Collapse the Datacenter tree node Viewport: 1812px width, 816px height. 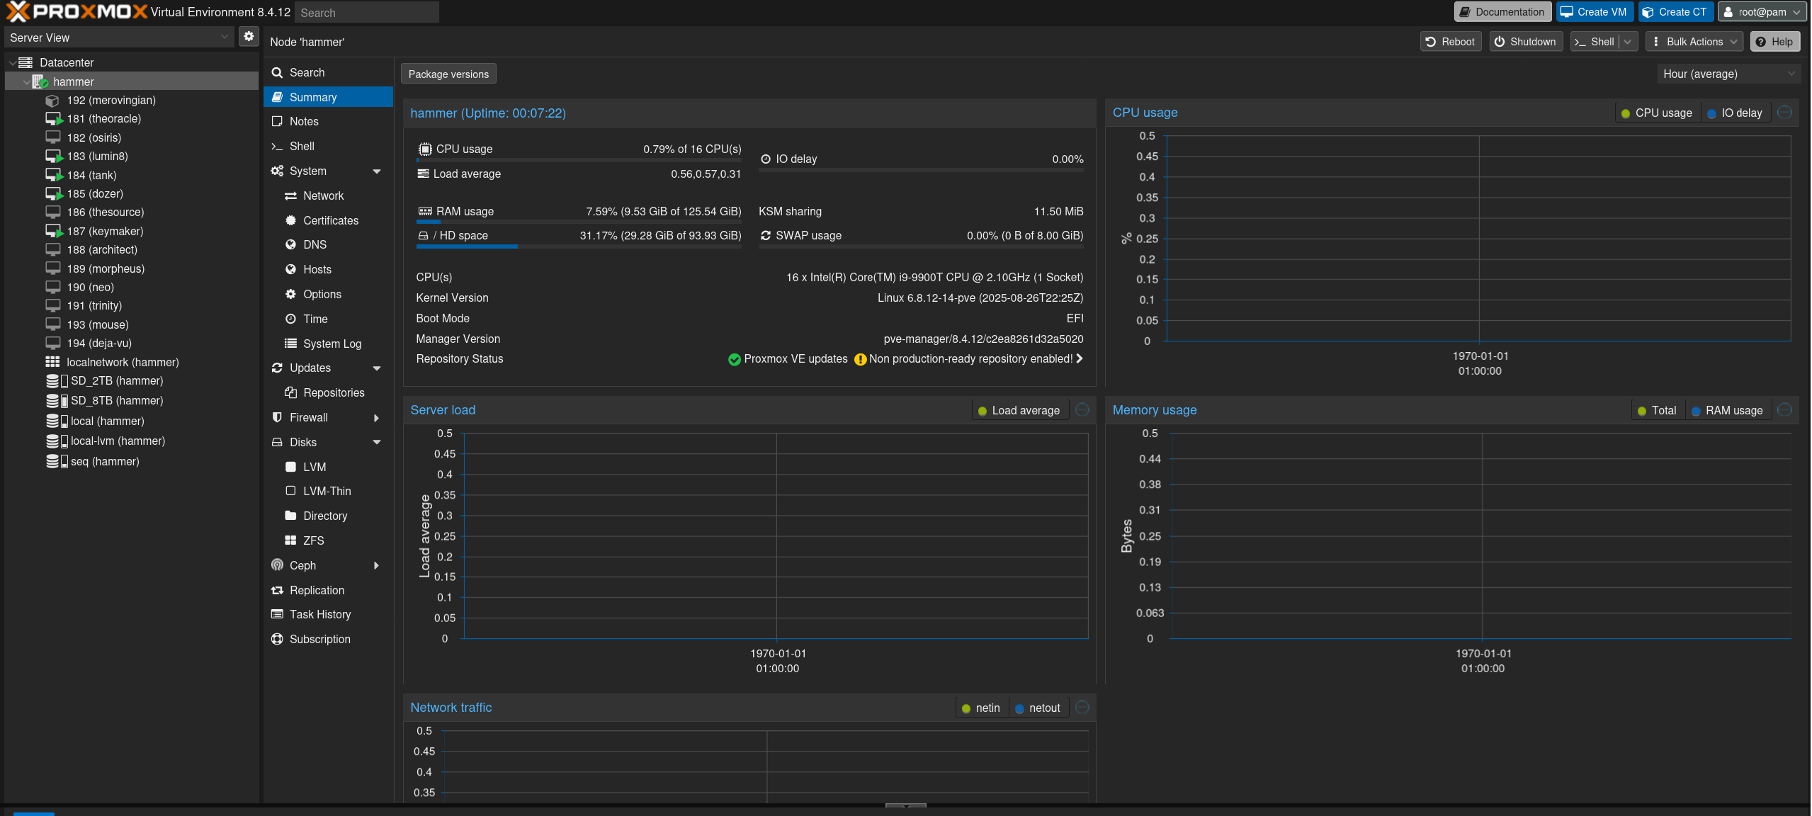pyautogui.click(x=13, y=63)
